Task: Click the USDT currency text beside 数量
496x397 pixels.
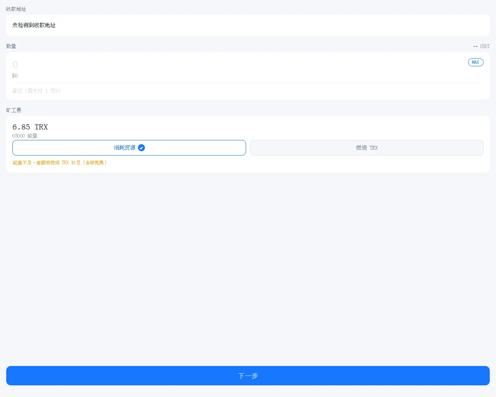Action: [485, 46]
